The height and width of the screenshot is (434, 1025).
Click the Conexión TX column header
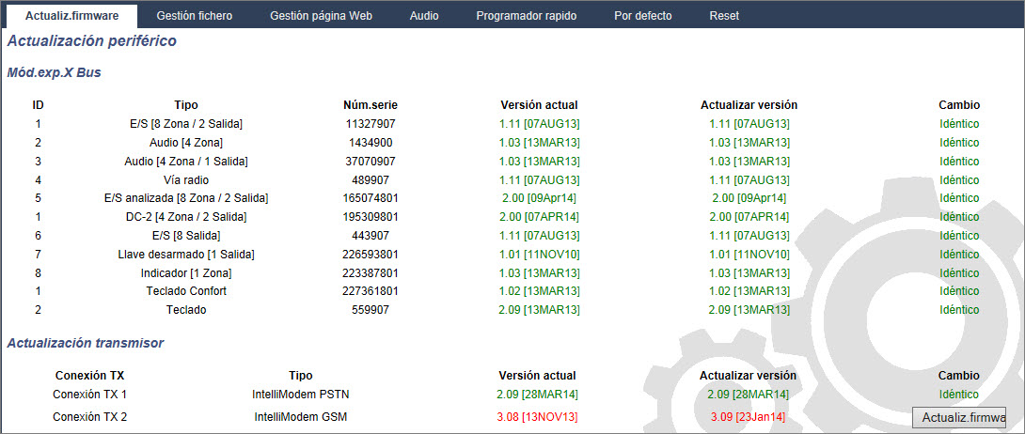(89, 376)
